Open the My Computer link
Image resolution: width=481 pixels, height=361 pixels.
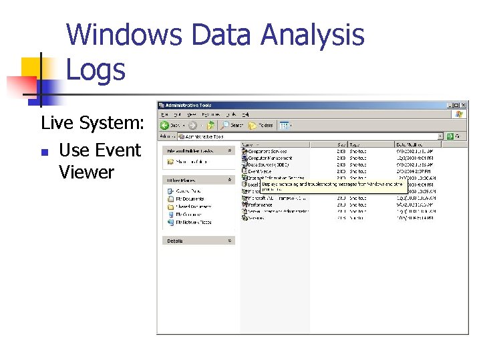click(188, 215)
